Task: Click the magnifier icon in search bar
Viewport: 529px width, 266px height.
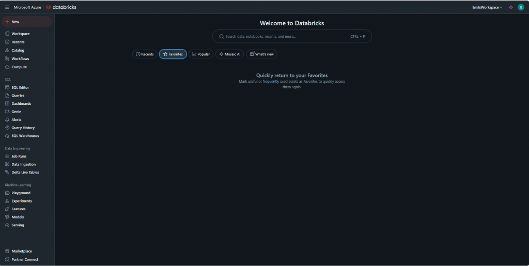Action: click(x=221, y=36)
